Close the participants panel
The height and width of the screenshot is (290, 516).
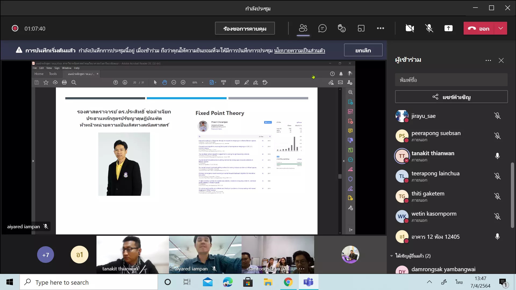(x=501, y=60)
